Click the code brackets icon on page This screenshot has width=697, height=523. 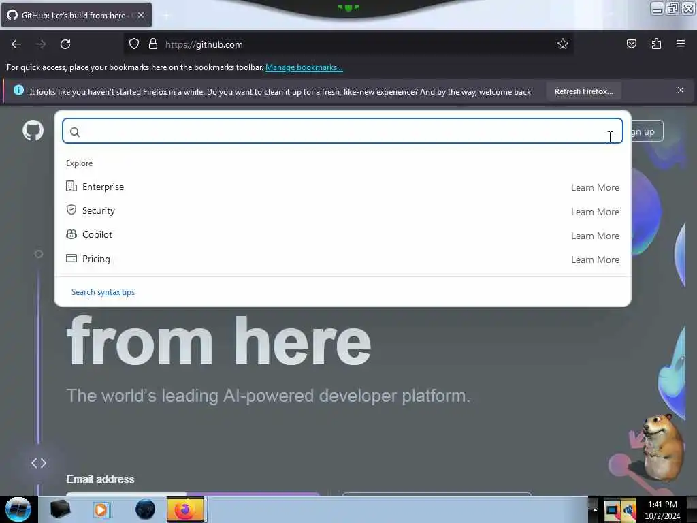tap(39, 463)
